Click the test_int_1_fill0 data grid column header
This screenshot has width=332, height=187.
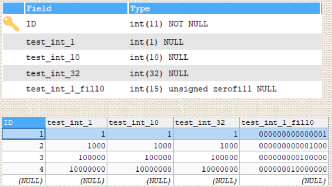[x=284, y=123]
